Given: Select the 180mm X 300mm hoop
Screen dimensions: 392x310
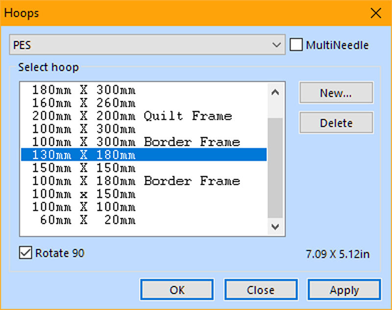Looking at the screenshot, I should (84, 90).
